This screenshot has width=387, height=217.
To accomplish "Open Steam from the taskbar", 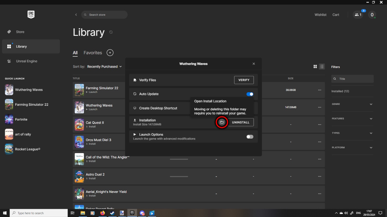I will 112,213.
